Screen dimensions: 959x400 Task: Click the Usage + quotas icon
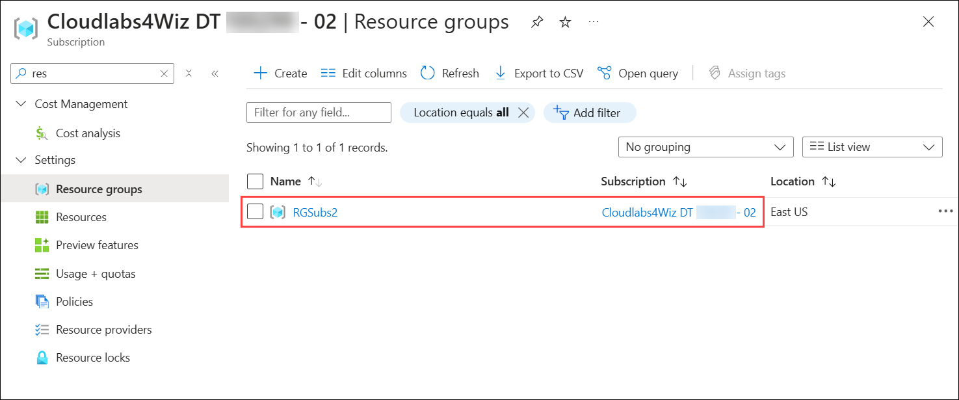click(x=42, y=274)
